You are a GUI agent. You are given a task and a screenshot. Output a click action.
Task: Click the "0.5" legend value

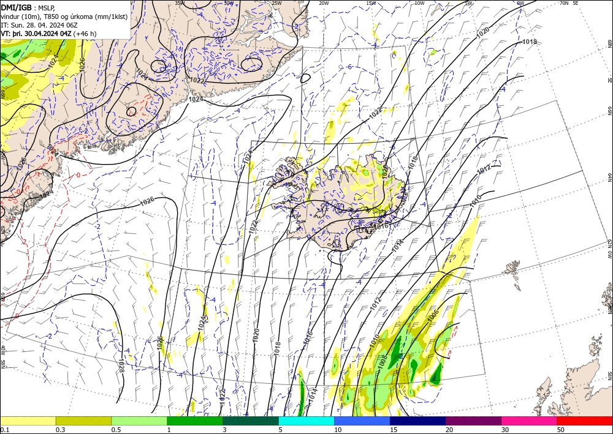[116, 430]
